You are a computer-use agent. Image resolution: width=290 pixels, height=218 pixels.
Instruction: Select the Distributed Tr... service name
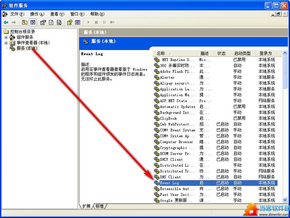(x=177, y=171)
